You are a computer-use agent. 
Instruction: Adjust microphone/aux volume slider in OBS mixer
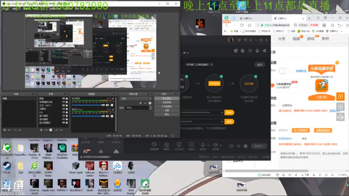click(89, 116)
